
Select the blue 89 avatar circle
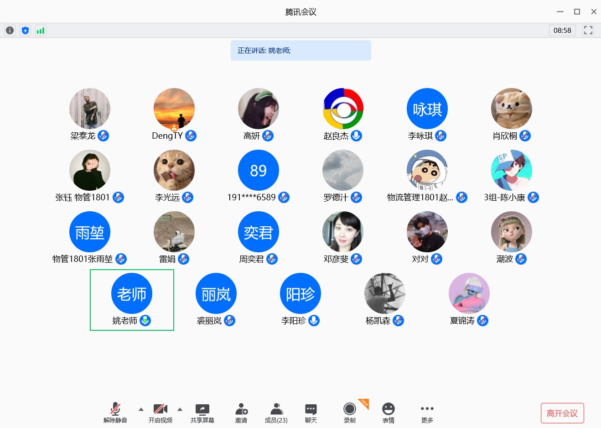(259, 170)
